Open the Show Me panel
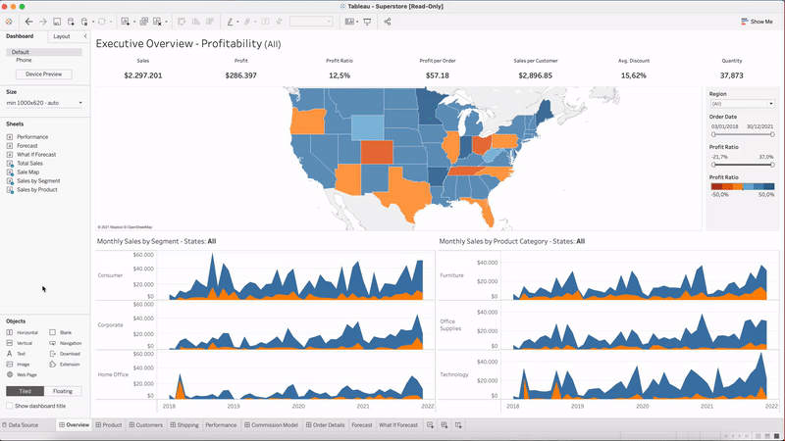785x441 pixels. tap(757, 22)
